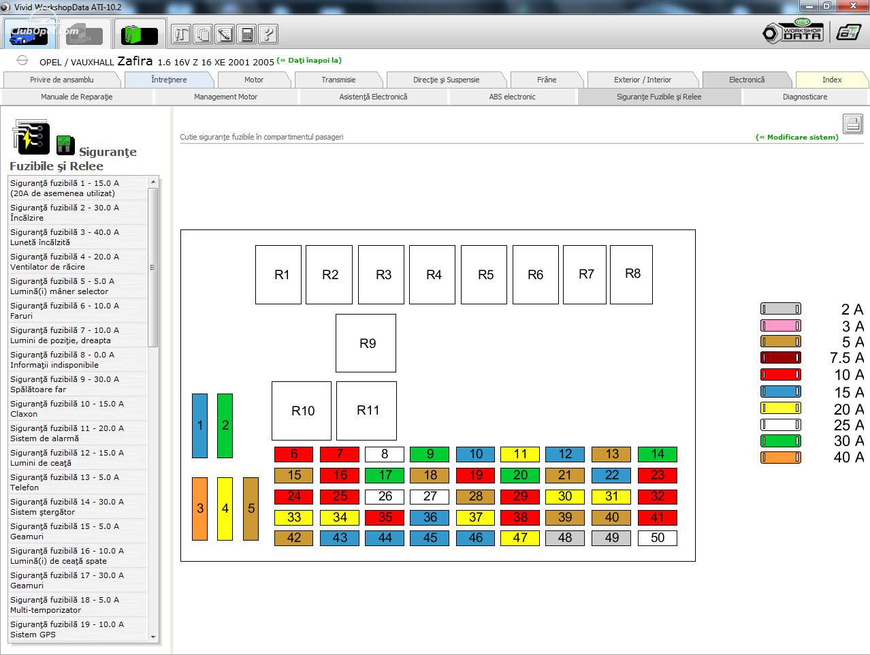Select Siguranță fuzibilă 4 Ventilator de răcire

[78, 261]
